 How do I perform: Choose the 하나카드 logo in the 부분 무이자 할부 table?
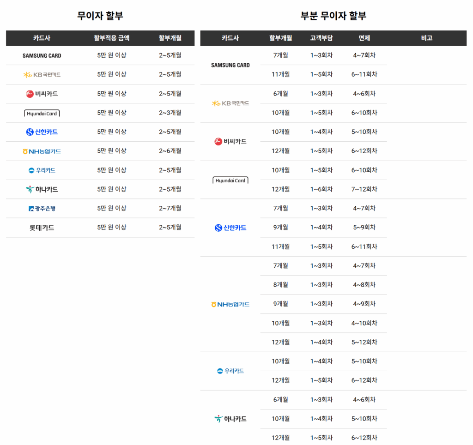pyautogui.click(x=230, y=419)
